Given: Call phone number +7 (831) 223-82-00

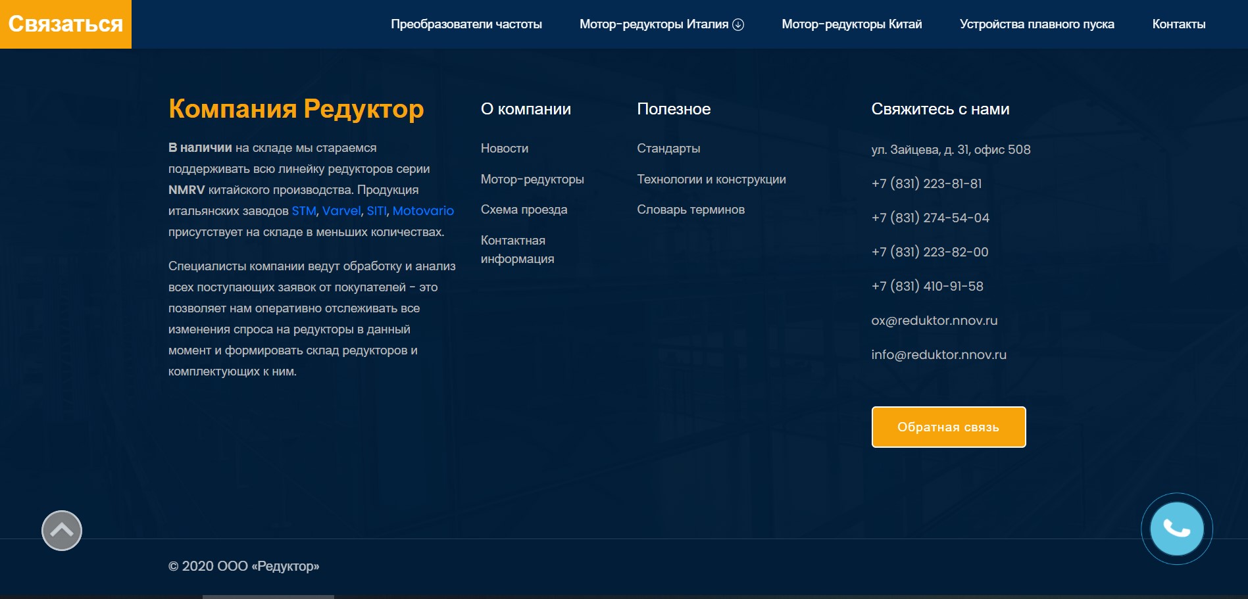Looking at the screenshot, I should 930,252.
